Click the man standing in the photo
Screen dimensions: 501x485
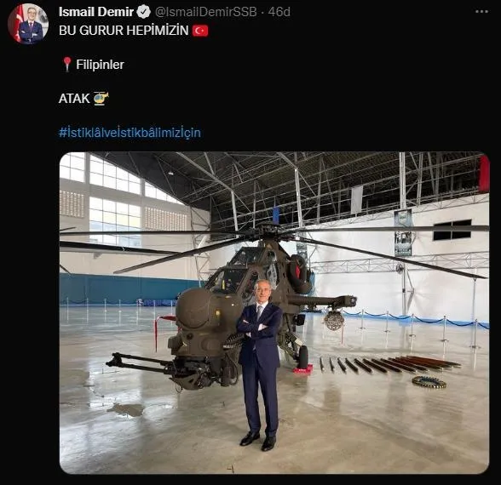(x=259, y=365)
